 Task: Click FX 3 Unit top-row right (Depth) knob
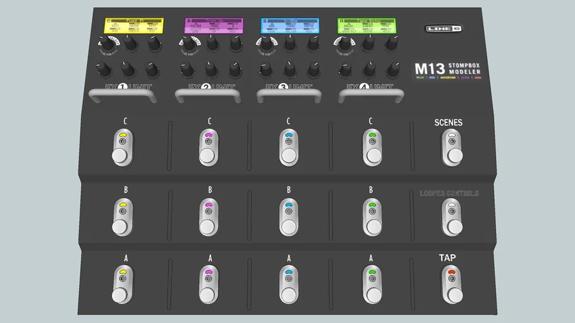pyautogui.click(x=313, y=44)
